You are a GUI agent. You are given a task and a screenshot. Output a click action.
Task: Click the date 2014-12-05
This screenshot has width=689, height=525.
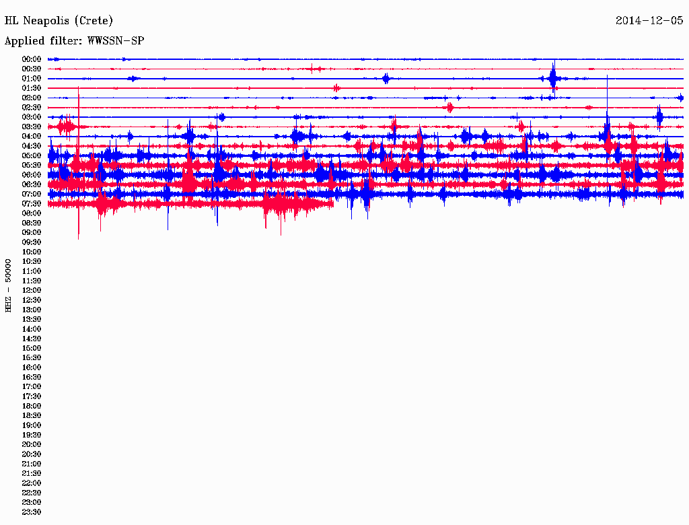(x=649, y=20)
